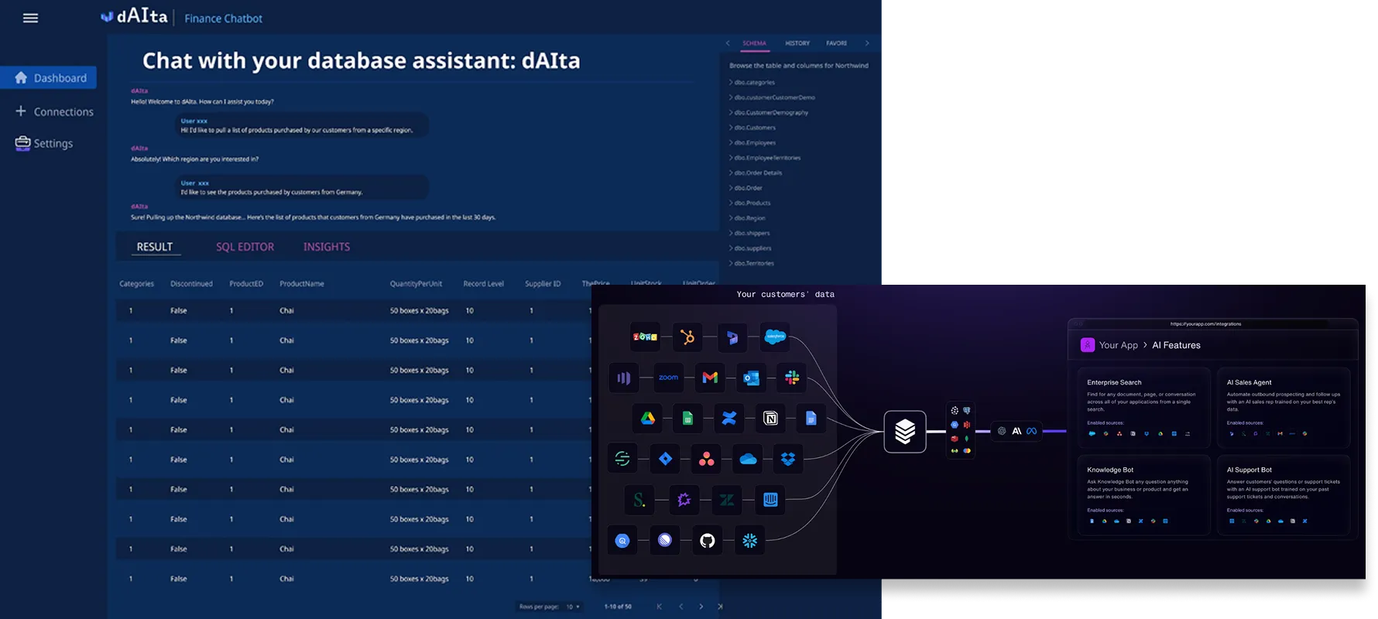This screenshot has width=1378, height=619.
Task: Select the Gmail integration icon
Action: click(710, 378)
